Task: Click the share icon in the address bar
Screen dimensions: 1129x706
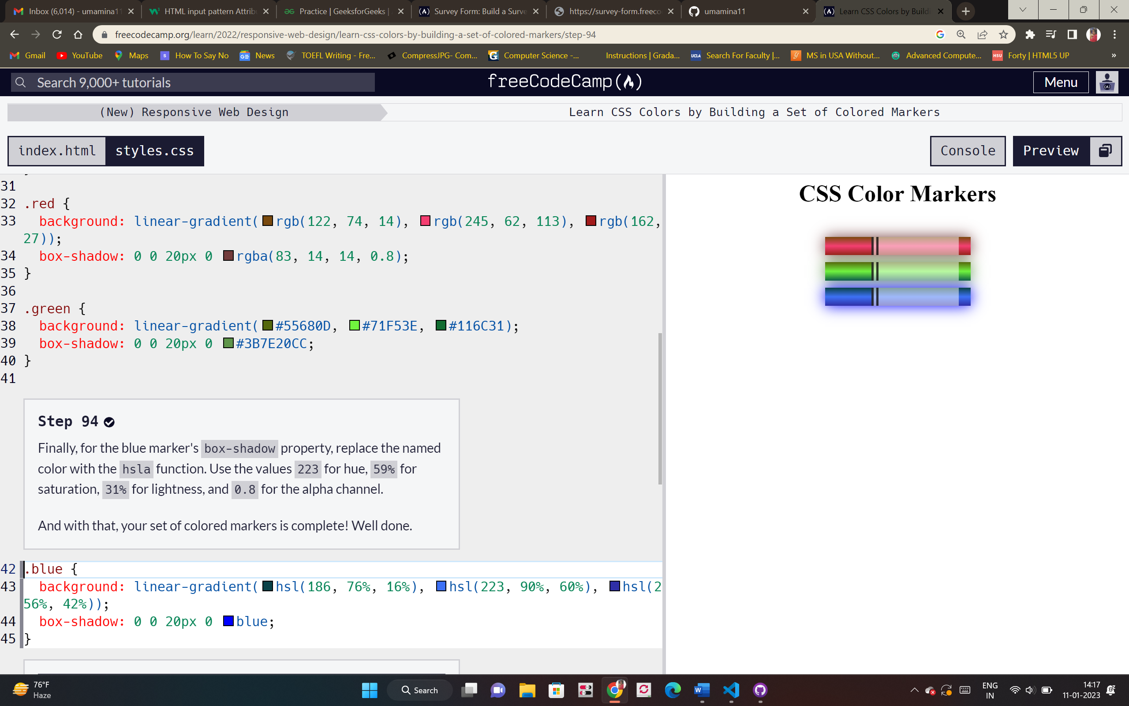Action: 983,34
